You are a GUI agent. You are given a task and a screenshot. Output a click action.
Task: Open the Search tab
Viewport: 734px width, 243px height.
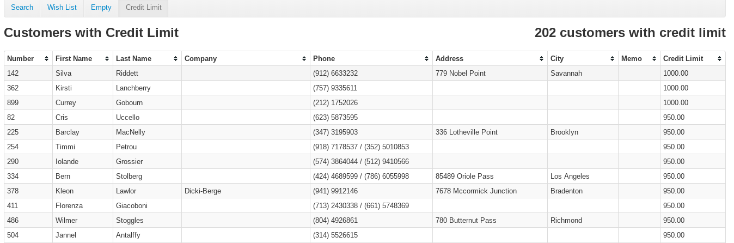coord(22,8)
